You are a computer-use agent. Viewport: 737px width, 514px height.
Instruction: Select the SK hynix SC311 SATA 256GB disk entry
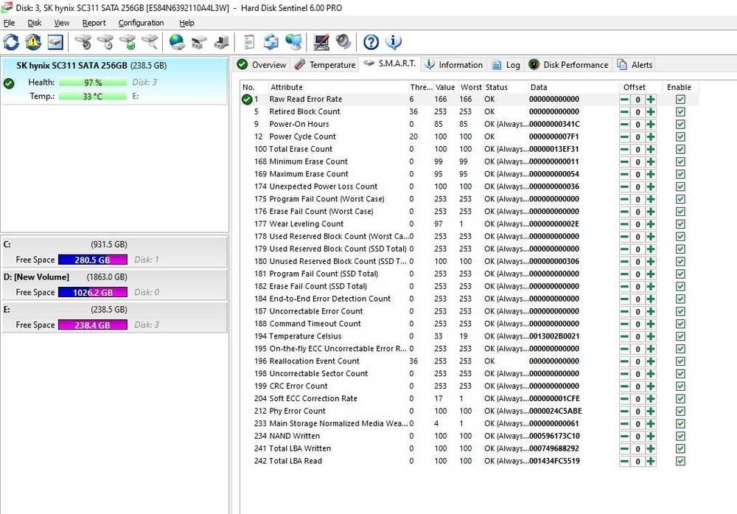[x=115, y=80]
